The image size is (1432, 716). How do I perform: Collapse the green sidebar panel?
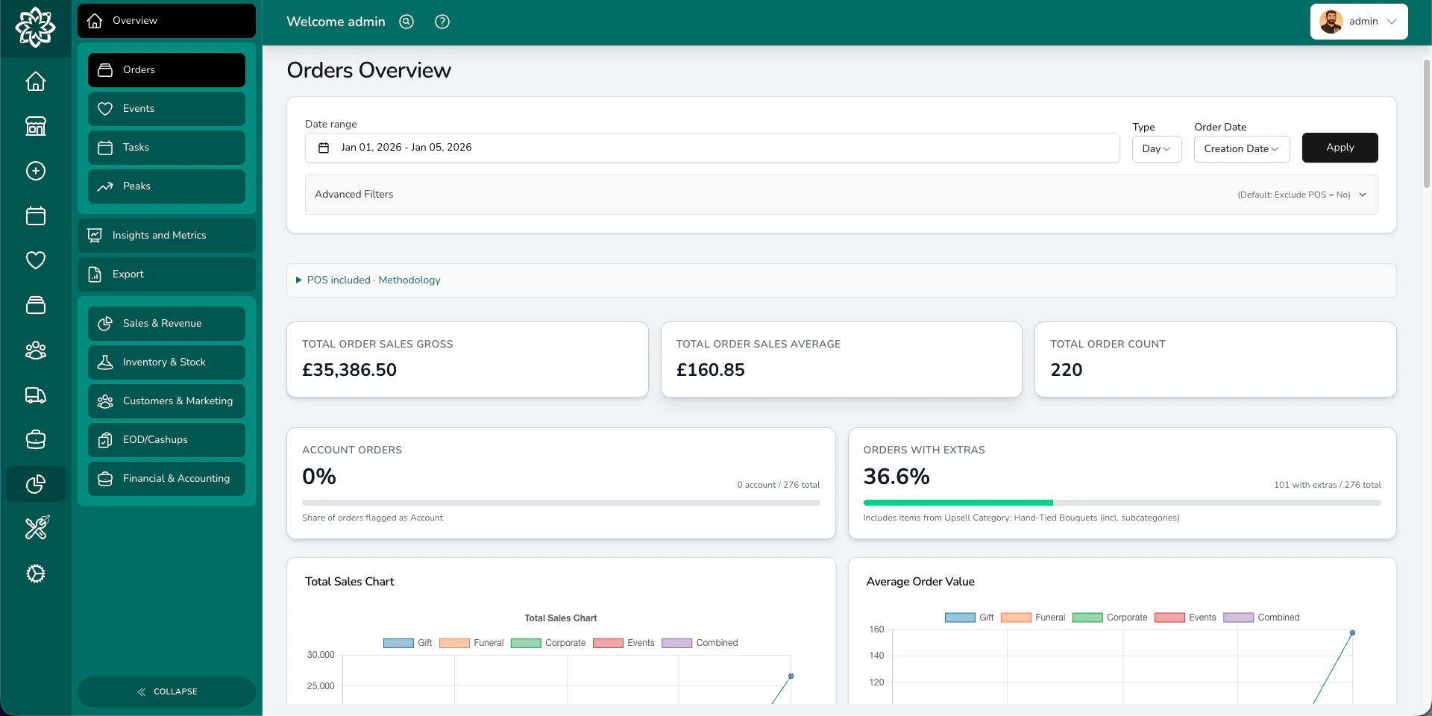tap(166, 691)
